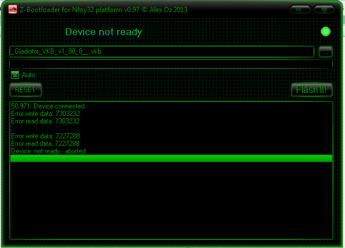Minimize the Z-Bootloader window
Image resolution: width=345 pixels, height=248 pixels.
[x=300, y=9]
